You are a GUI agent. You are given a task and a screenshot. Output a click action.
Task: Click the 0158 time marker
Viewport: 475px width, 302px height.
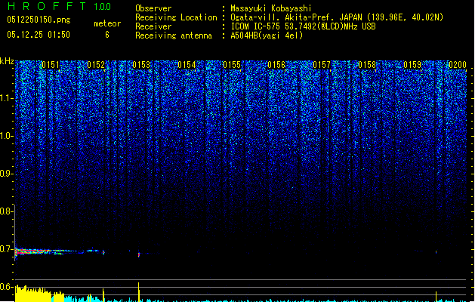(x=367, y=65)
